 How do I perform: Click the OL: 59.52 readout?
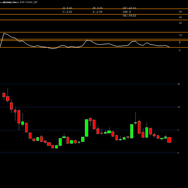[x=129, y=16]
